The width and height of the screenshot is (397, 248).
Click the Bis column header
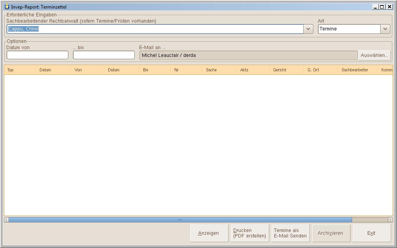coord(155,70)
